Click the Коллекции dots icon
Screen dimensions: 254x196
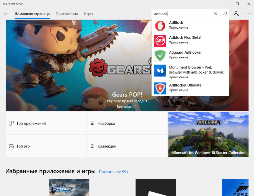(93, 146)
